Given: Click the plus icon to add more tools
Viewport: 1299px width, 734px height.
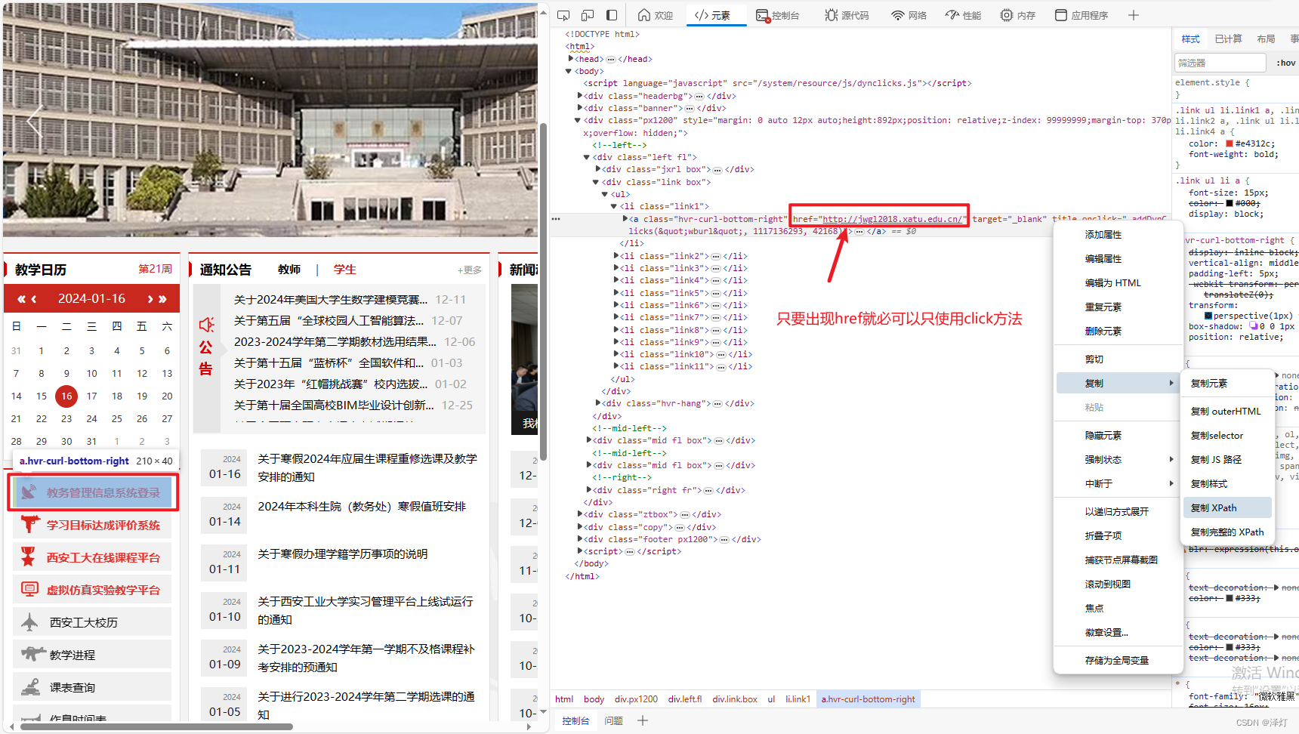Looking at the screenshot, I should point(1134,15).
